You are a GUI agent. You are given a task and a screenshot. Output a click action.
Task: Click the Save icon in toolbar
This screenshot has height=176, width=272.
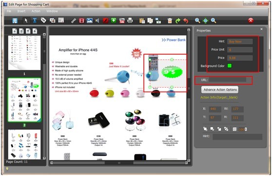tap(15, 20)
